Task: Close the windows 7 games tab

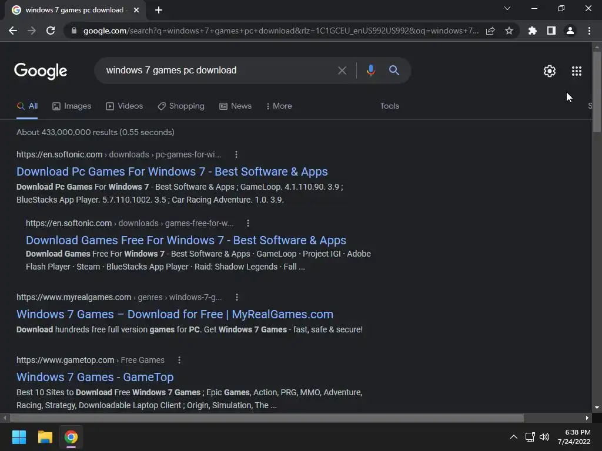Action: tap(136, 10)
